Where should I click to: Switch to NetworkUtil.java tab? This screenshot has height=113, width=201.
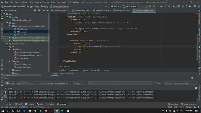tap(102, 10)
